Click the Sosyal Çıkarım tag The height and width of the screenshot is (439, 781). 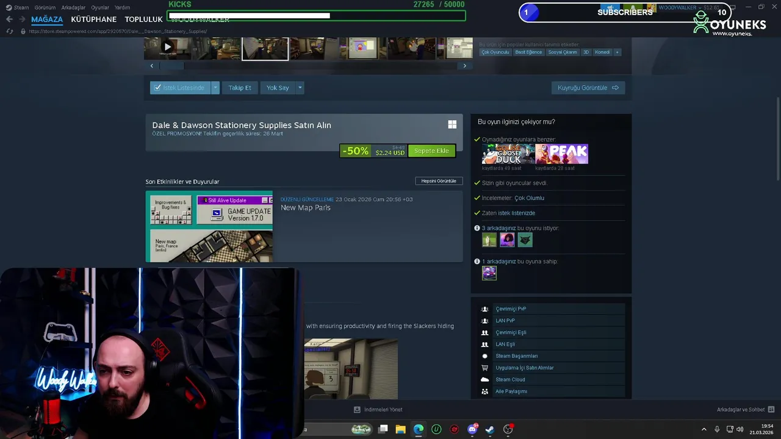tap(563, 52)
